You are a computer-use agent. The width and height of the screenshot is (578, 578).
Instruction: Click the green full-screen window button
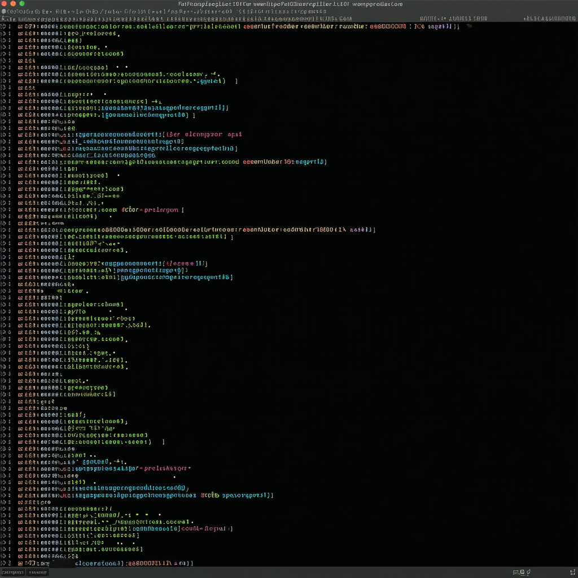(22, 3)
